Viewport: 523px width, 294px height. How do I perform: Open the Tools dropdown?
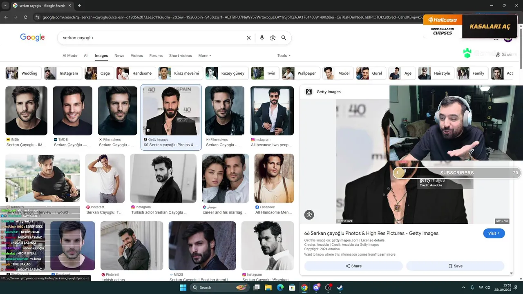coord(284,56)
